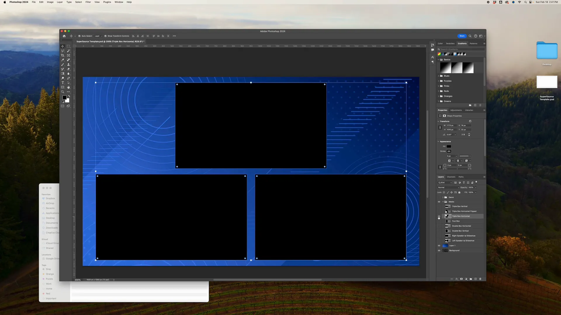Hide the Masks group layer
Viewport: 561px width, 315px height.
pos(439,202)
